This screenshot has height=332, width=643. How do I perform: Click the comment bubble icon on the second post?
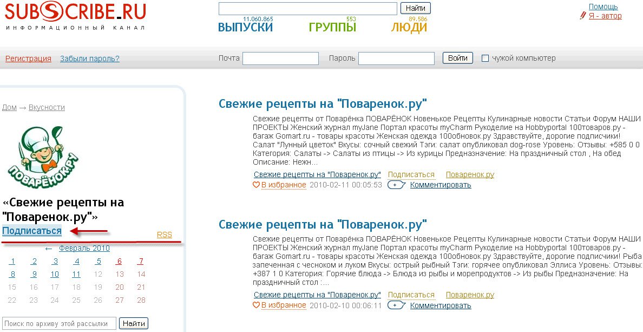pos(396,305)
